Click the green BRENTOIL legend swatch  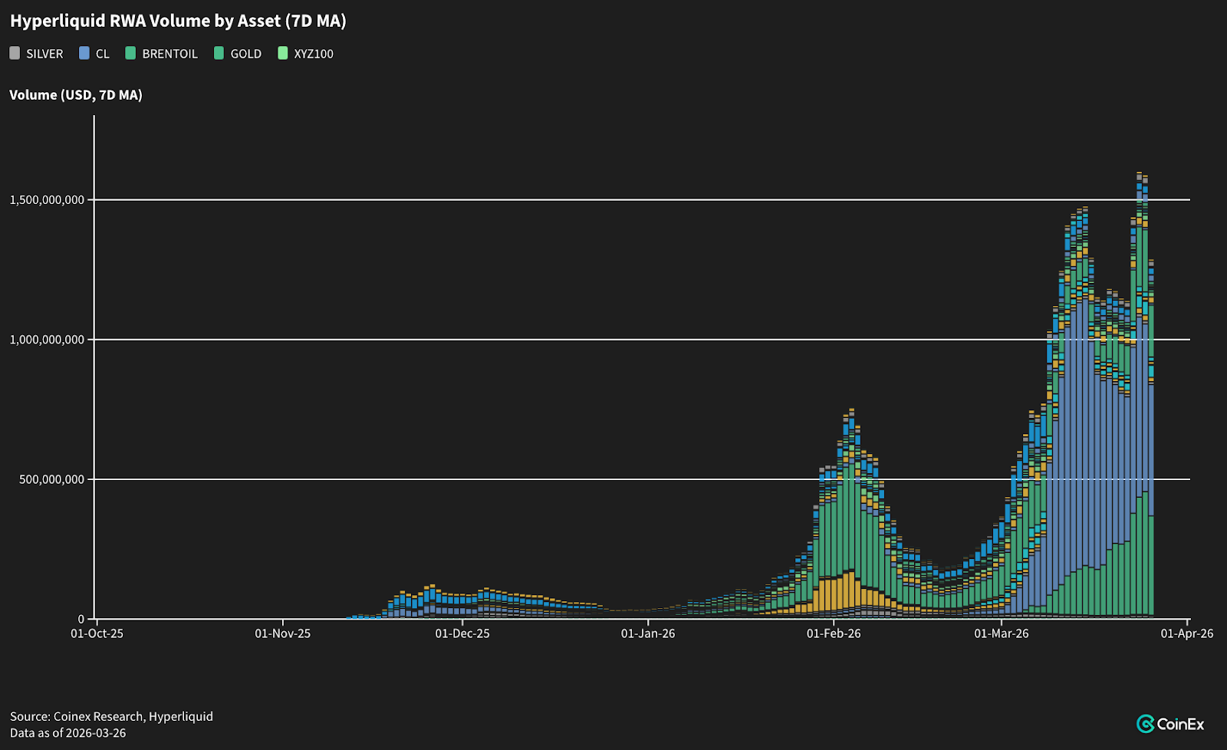tap(130, 53)
